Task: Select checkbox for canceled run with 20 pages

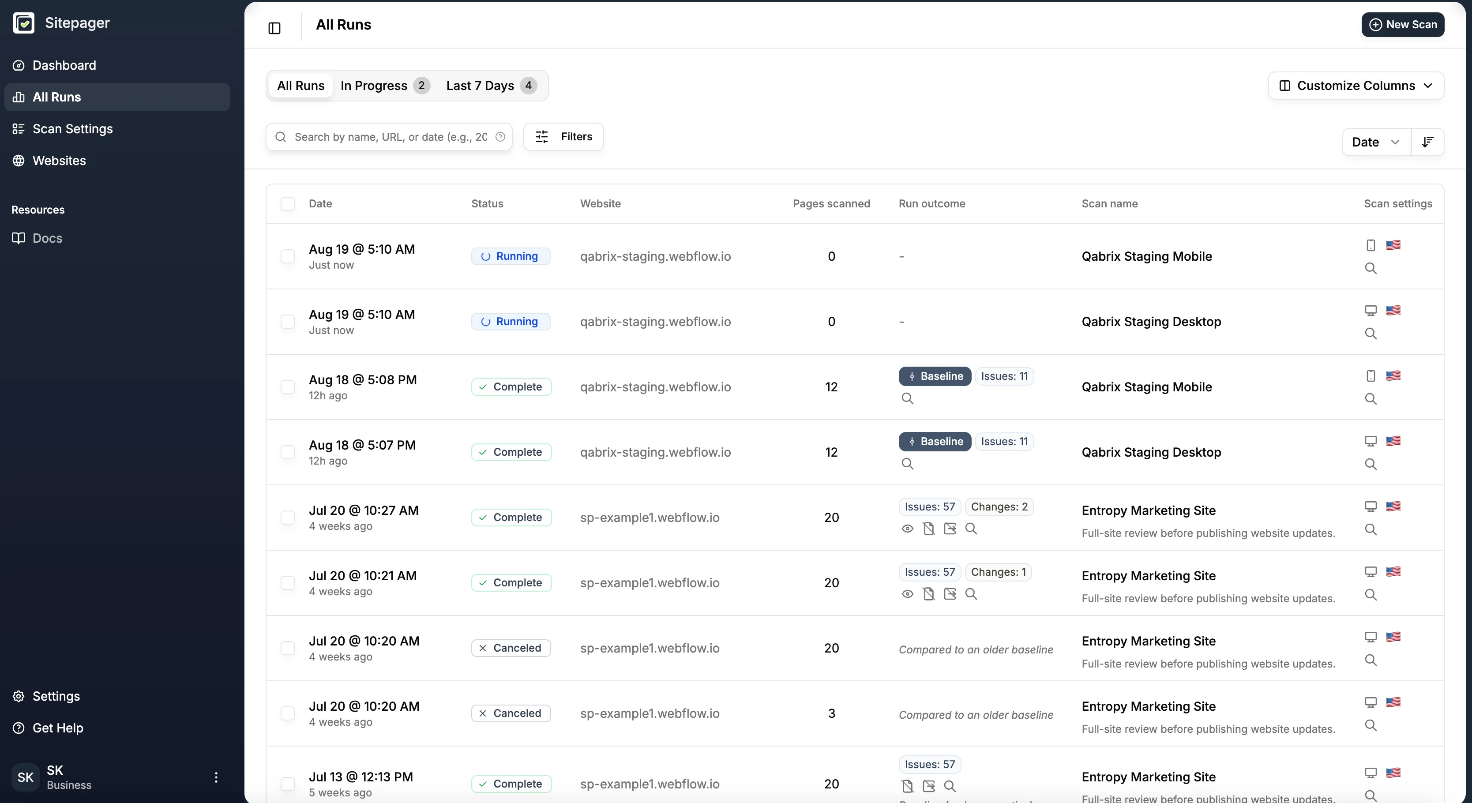Action: pyautogui.click(x=287, y=648)
